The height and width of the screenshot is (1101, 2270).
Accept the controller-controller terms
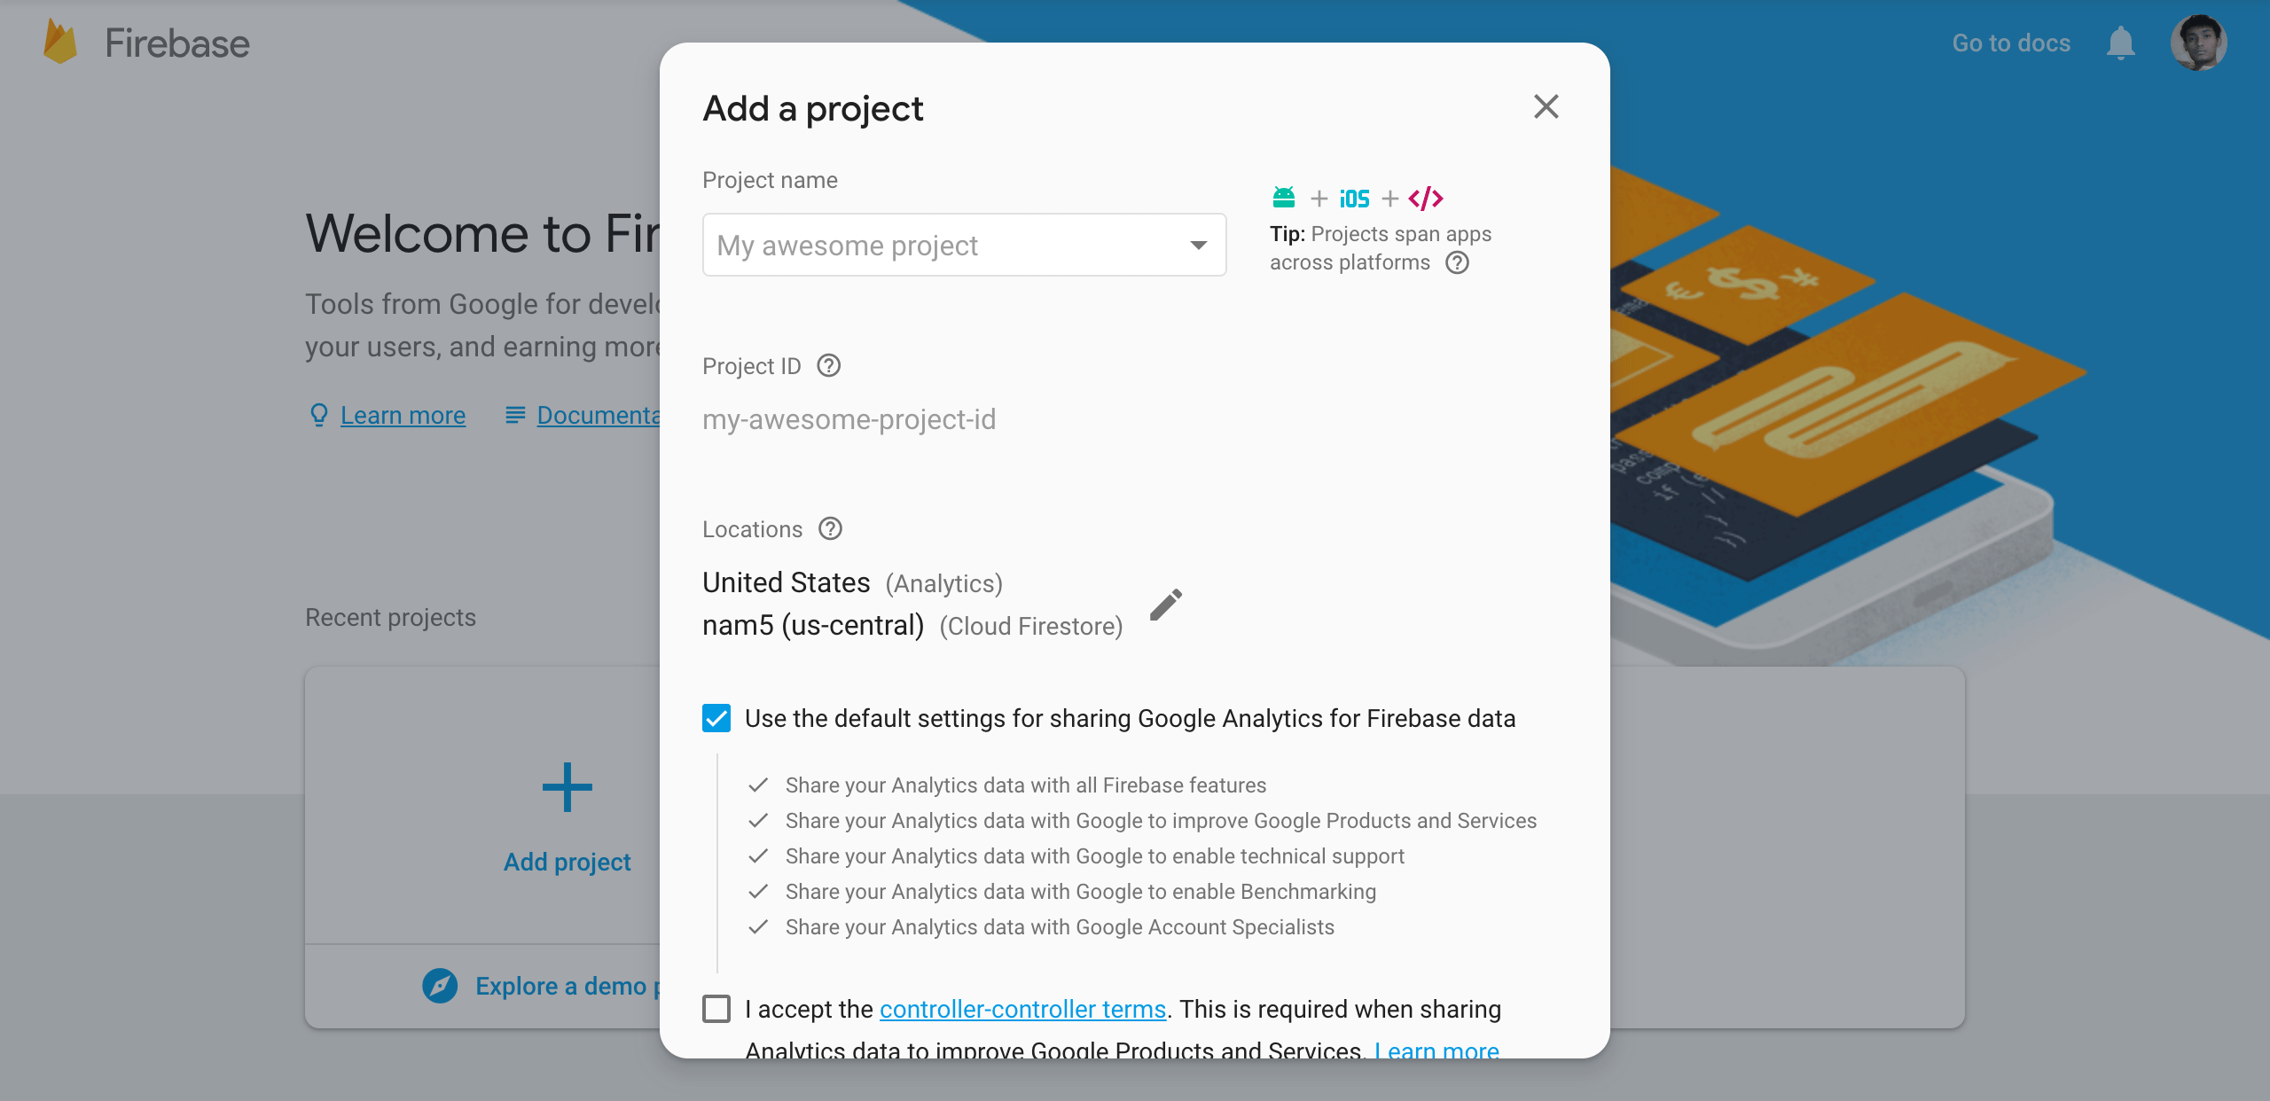click(716, 1009)
